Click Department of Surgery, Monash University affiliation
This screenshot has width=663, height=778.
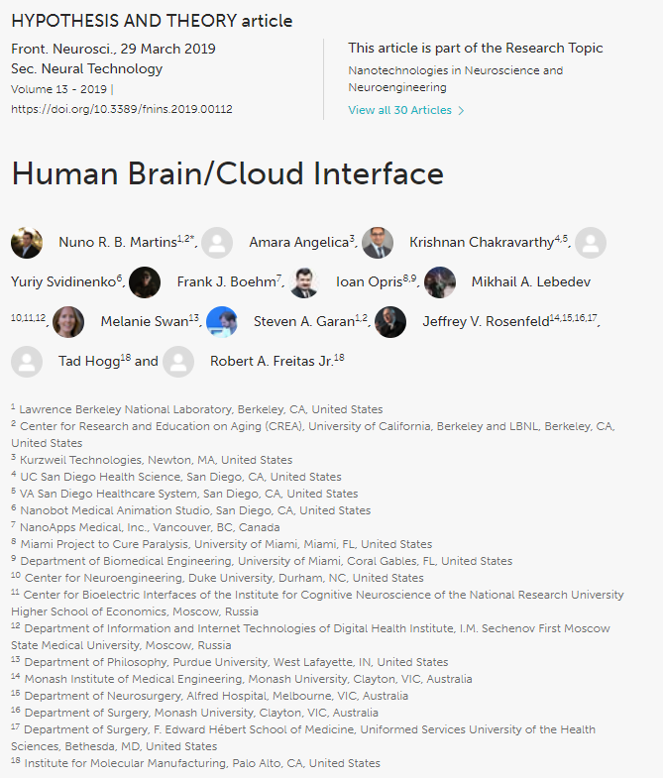point(194,713)
